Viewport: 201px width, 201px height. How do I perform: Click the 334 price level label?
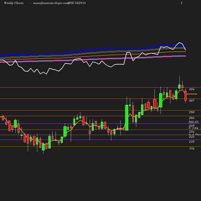coord(192,89)
